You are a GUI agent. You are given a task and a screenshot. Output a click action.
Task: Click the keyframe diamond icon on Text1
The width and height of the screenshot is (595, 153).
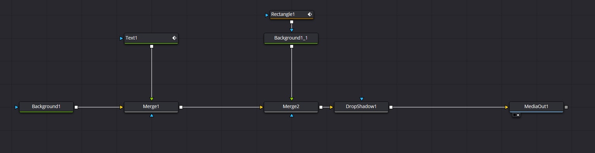(174, 38)
